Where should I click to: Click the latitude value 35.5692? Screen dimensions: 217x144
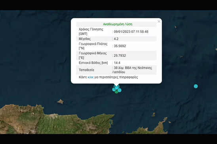[120, 46]
